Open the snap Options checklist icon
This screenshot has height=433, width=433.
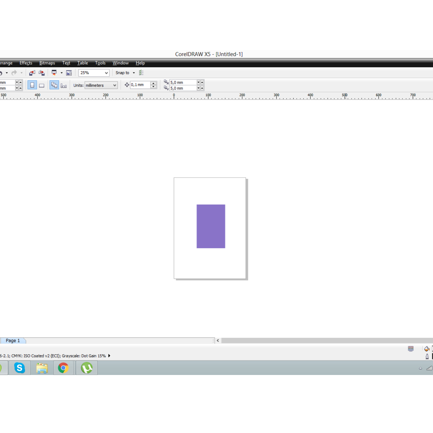click(141, 73)
